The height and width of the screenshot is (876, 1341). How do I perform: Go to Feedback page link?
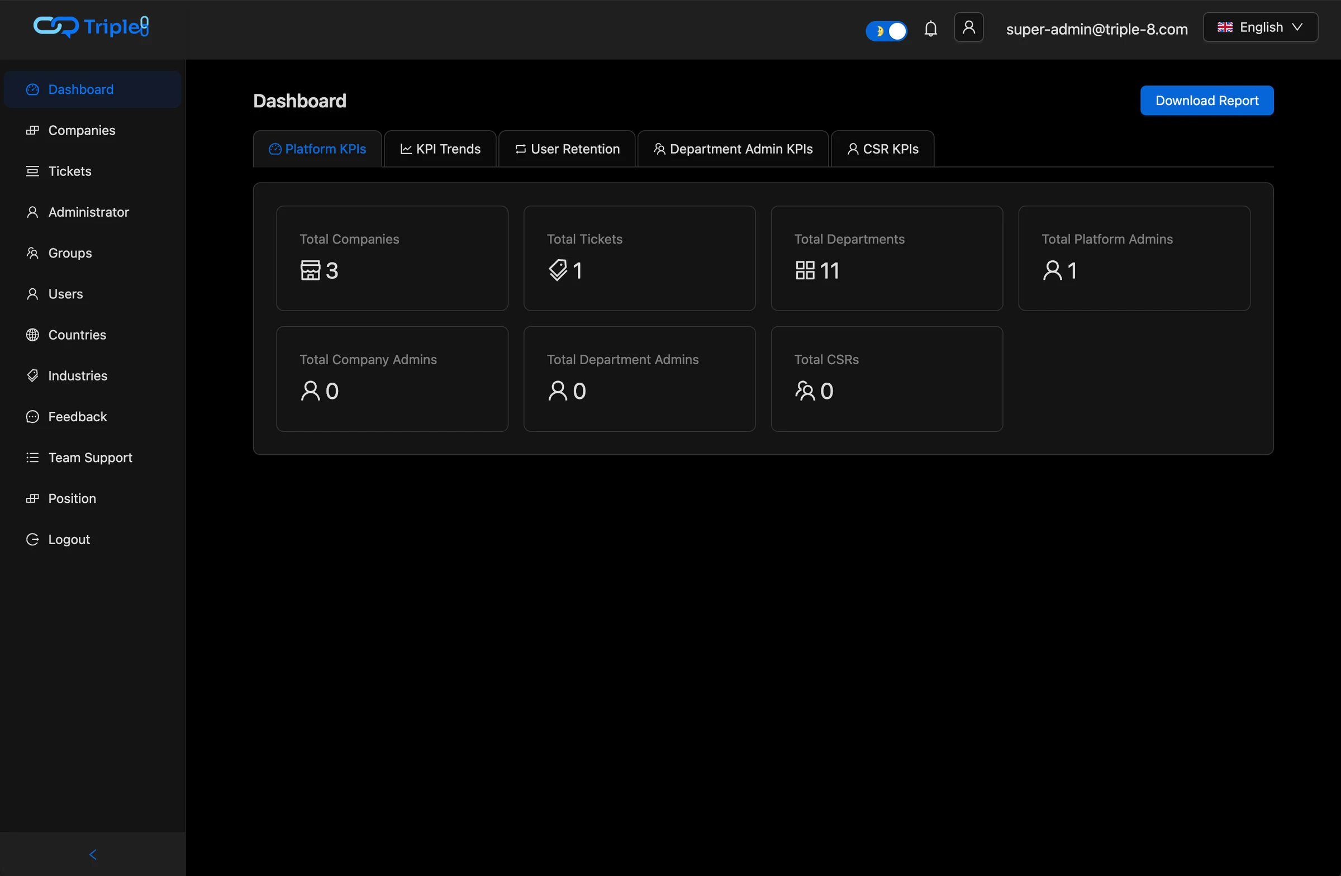pos(92,417)
